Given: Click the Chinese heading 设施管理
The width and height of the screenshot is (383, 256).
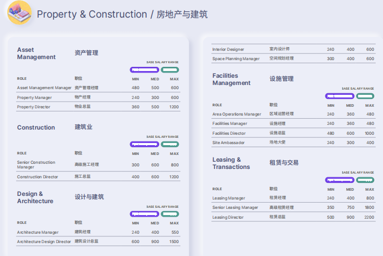Looking at the screenshot, I should point(281,79).
